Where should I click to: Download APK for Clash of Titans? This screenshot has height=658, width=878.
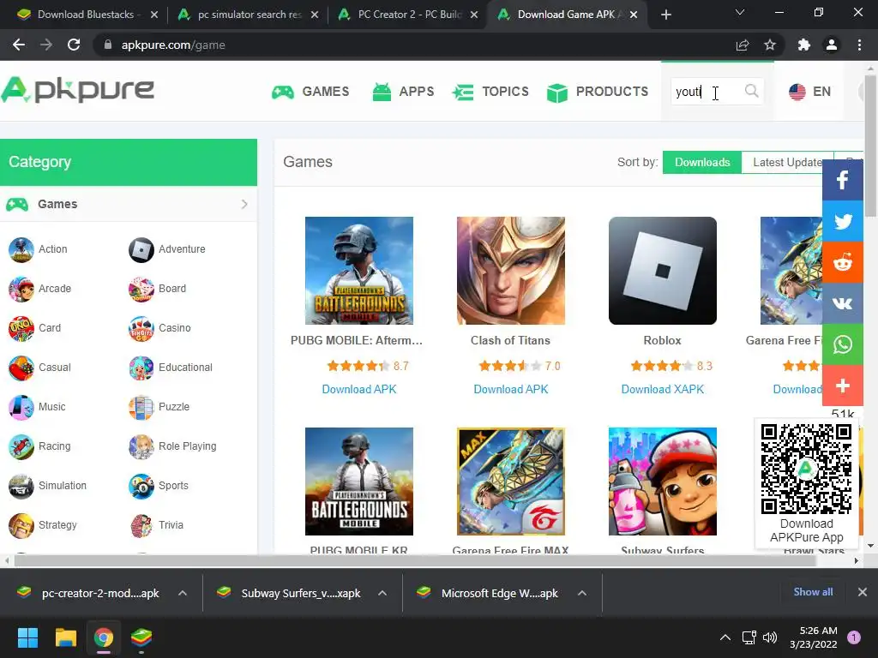coord(511,390)
